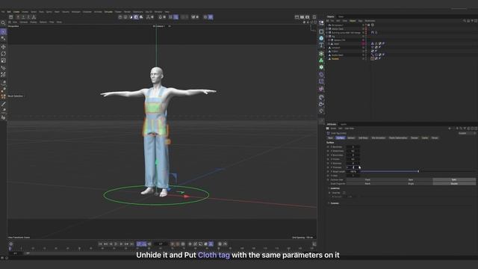Viewport: 478px width, 269px height.
Task: Toggle the Tearing checkbox
Action: pyautogui.click(x=344, y=193)
